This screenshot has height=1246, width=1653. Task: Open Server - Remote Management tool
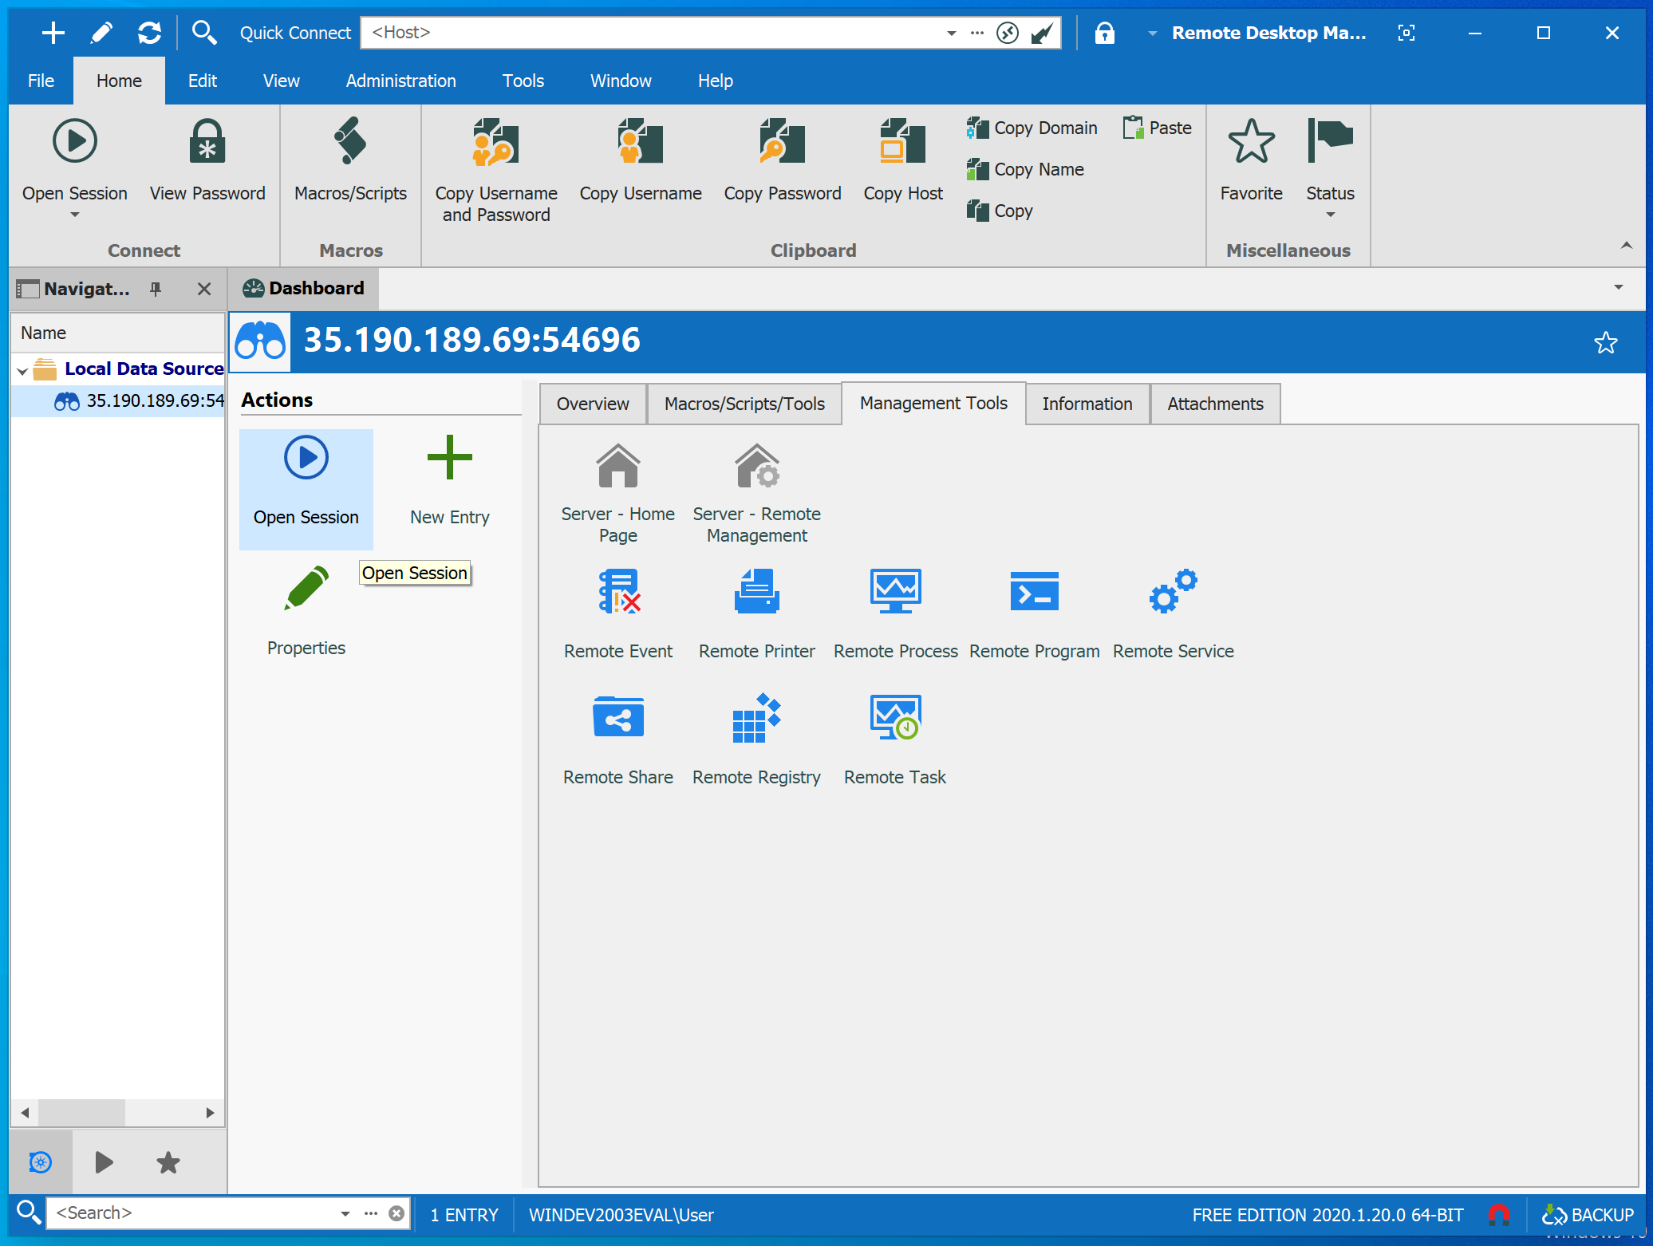(756, 467)
